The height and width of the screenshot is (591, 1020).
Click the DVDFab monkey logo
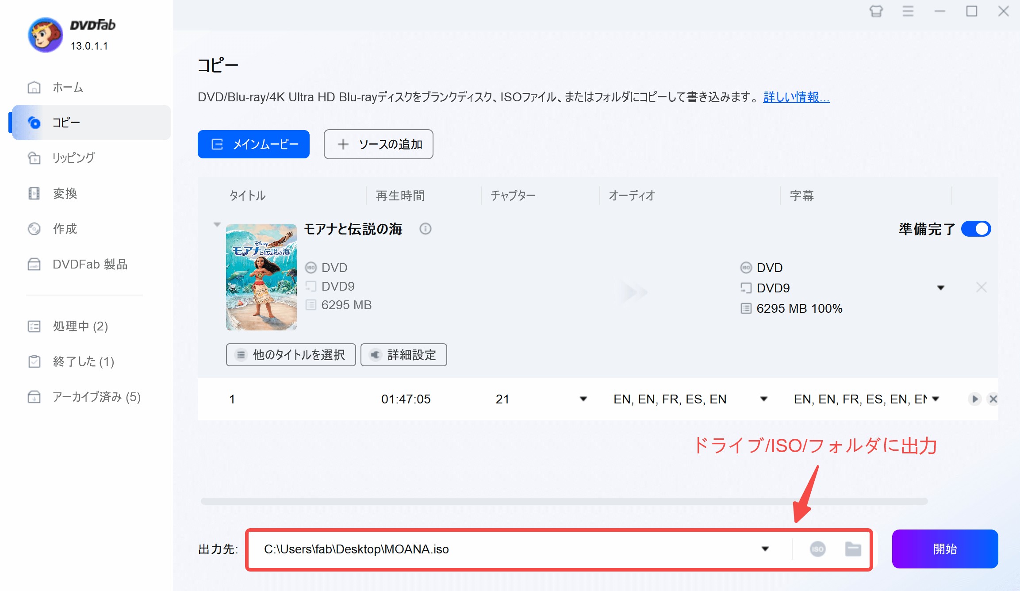[45, 35]
